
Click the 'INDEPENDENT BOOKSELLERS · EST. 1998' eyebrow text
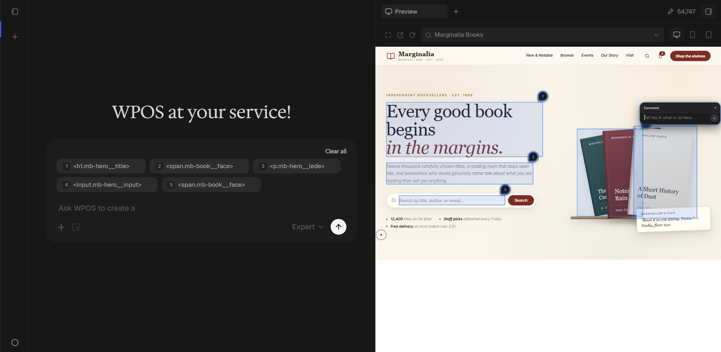click(x=429, y=95)
